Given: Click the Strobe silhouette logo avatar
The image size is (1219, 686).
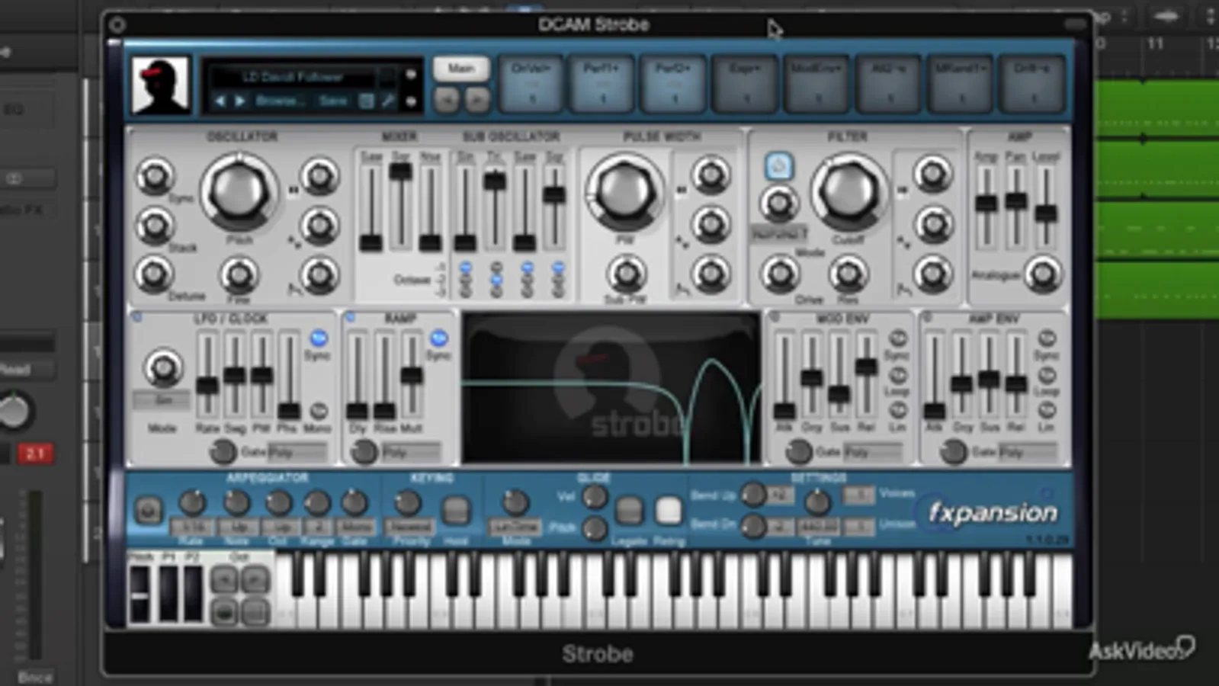Looking at the screenshot, I should click(160, 85).
